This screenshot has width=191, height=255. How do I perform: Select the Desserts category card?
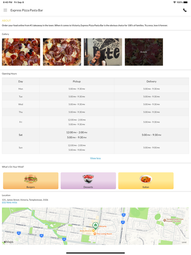point(88,181)
